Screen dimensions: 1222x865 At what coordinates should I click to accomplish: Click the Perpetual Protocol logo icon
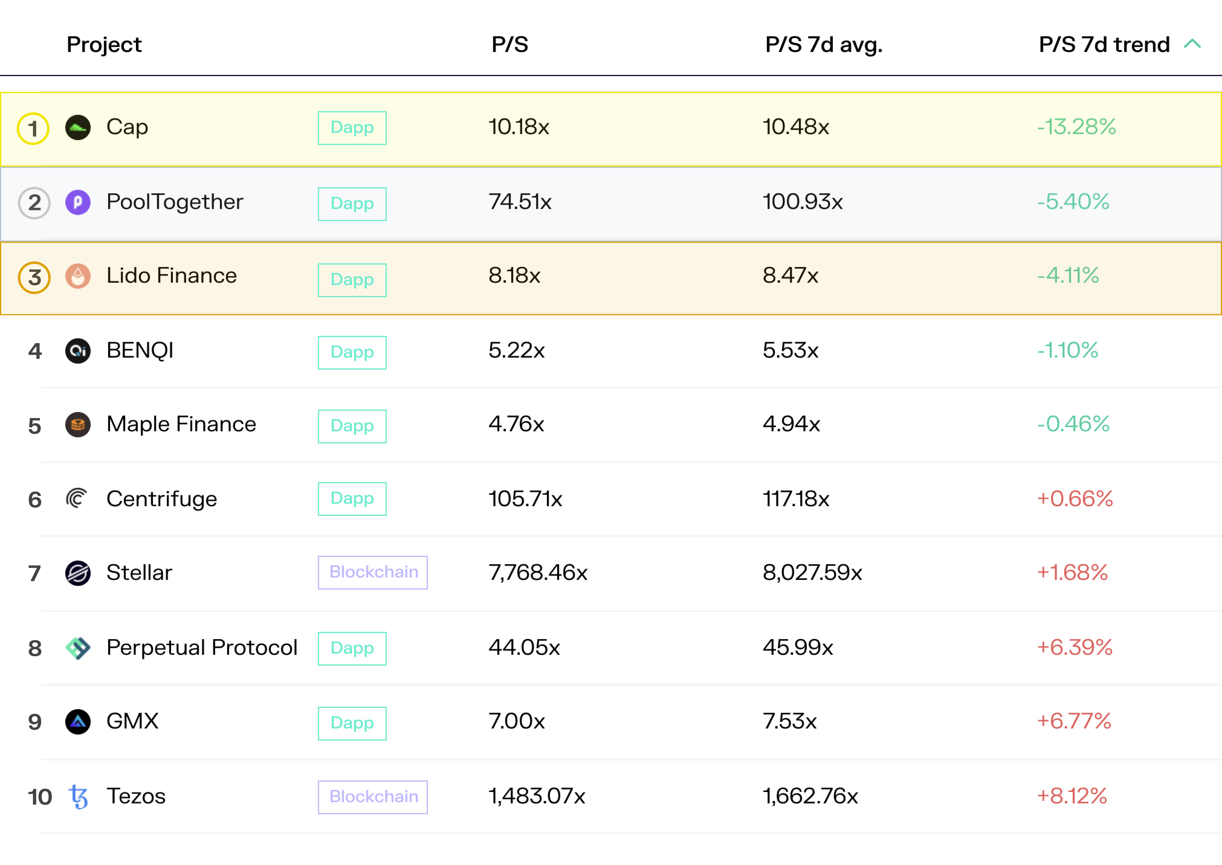tap(78, 648)
